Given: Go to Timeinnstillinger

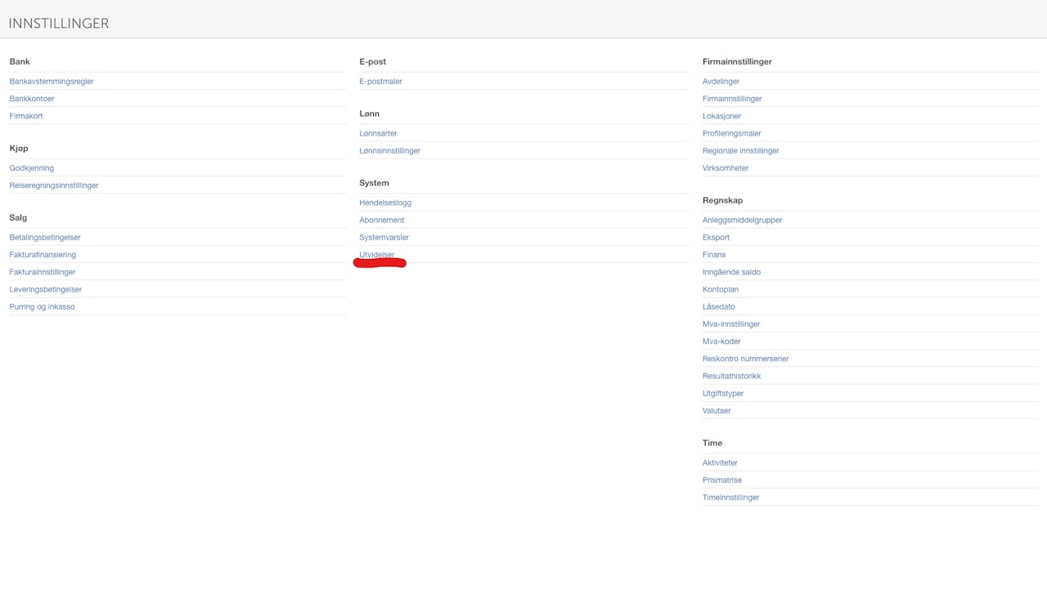Looking at the screenshot, I should click(x=731, y=498).
